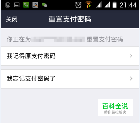Open the Alipay notification icon
Screen dimensions: 140x123
[x=35, y=5]
